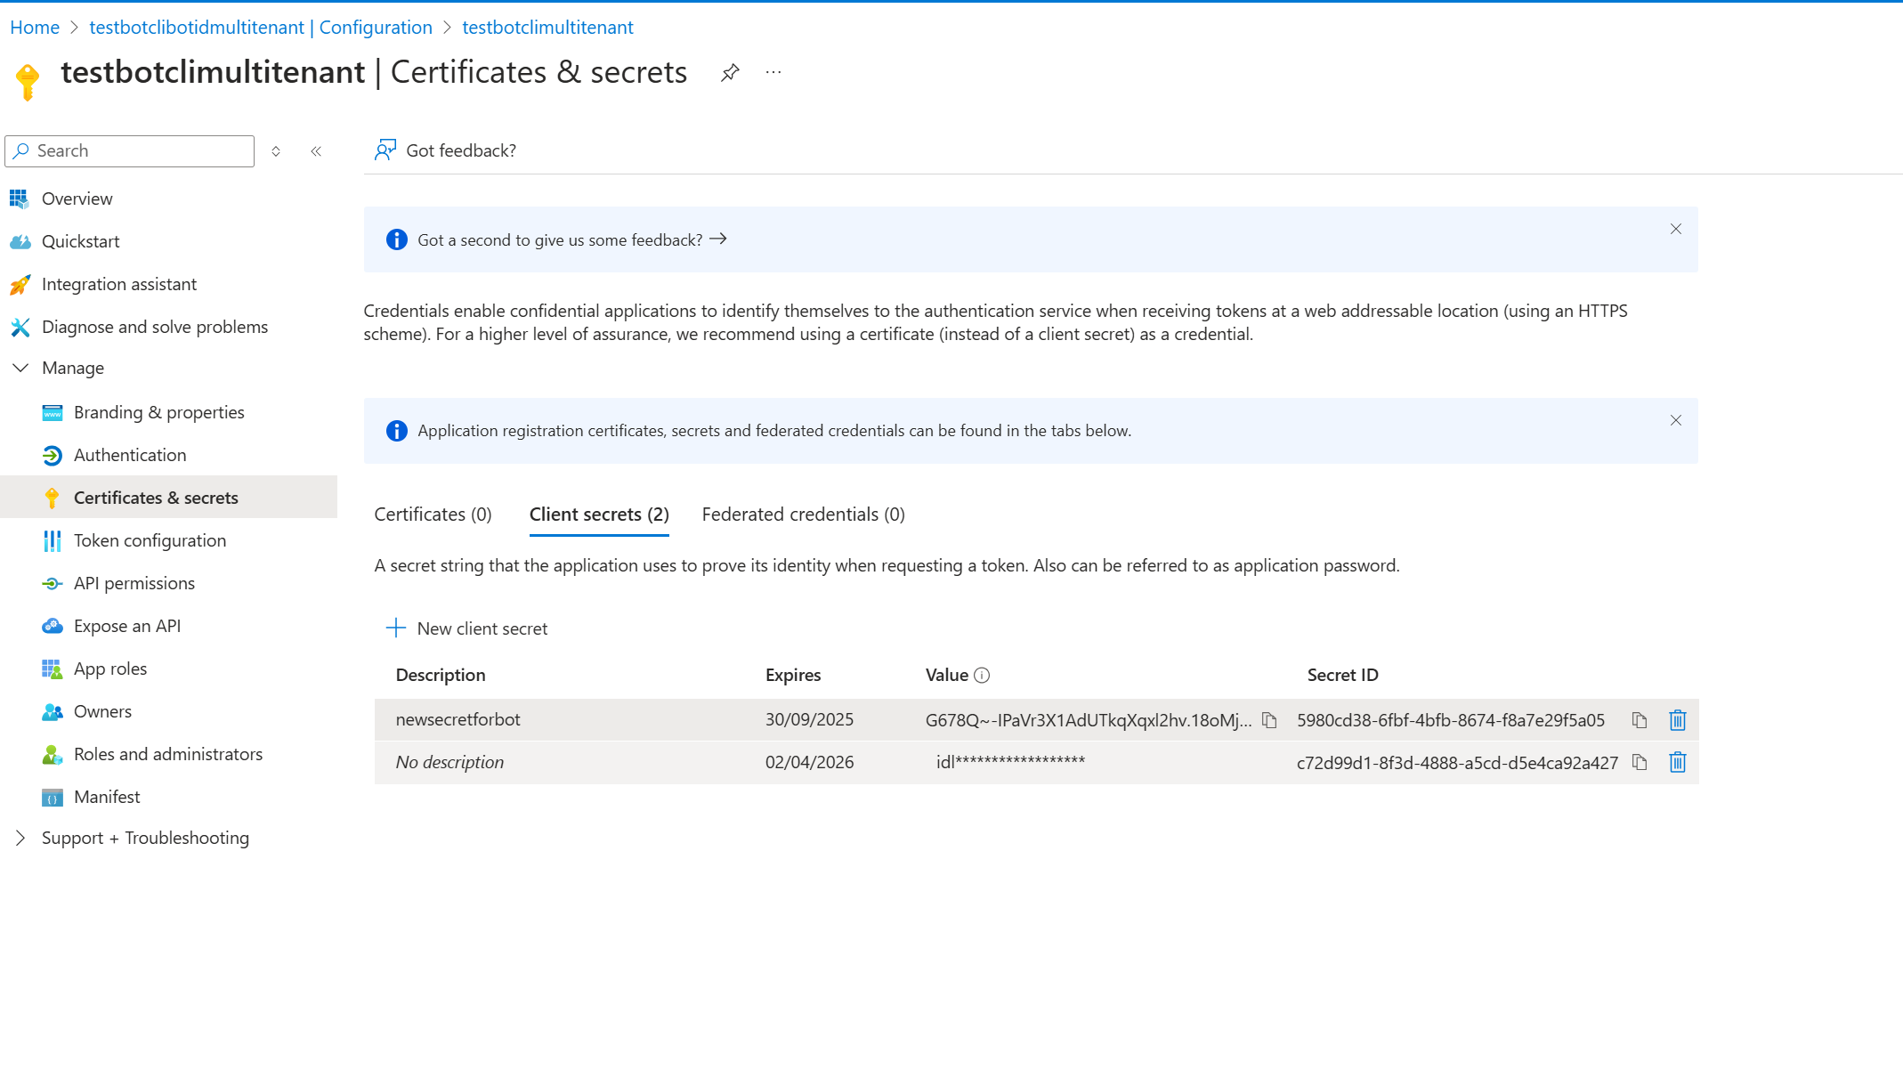The image size is (1903, 1070).
Task: Copy the newsecretforbot secret value
Action: click(x=1269, y=720)
